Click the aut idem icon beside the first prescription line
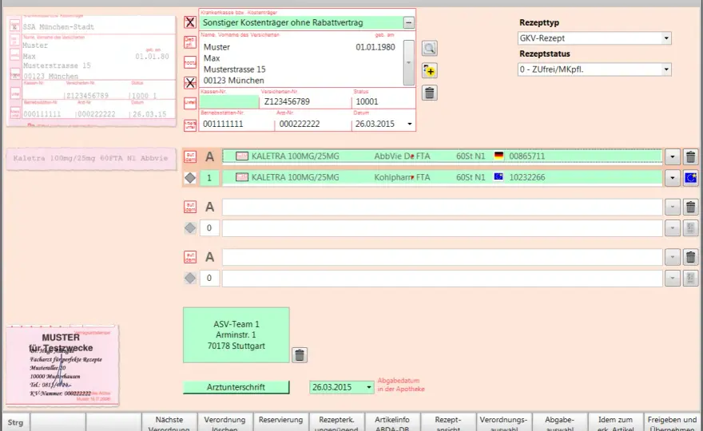This screenshot has width=703, height=431. 190,156
